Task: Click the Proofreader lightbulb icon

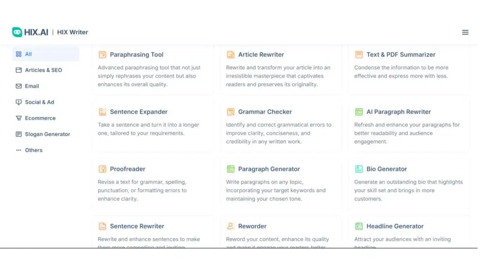Action: pyautogui.click(x=102, y=169)
